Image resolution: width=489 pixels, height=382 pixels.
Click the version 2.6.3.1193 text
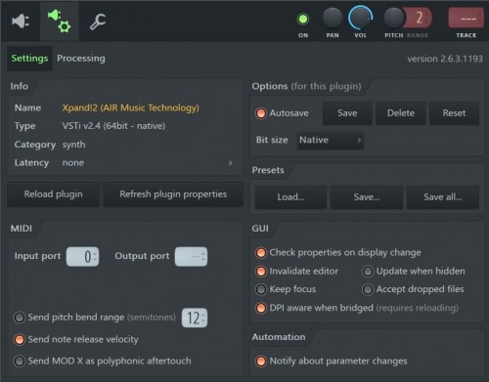click(445, 59)
